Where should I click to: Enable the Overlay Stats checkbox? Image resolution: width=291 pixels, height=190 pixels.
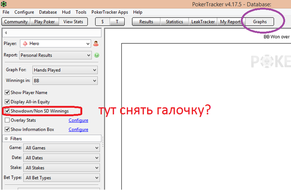pyautogui.click(x=7, y=120)
